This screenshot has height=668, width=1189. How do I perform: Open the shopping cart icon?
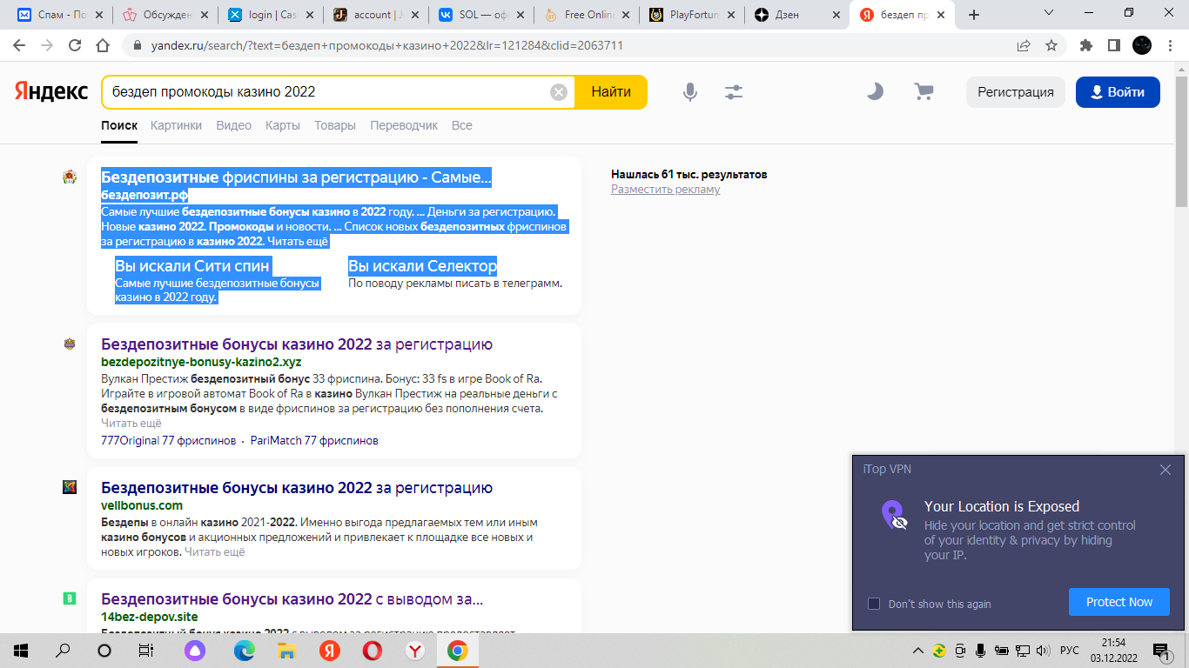click(x=924, y=91)
